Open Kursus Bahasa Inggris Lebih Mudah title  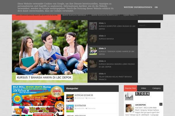[x=117, y=66]
